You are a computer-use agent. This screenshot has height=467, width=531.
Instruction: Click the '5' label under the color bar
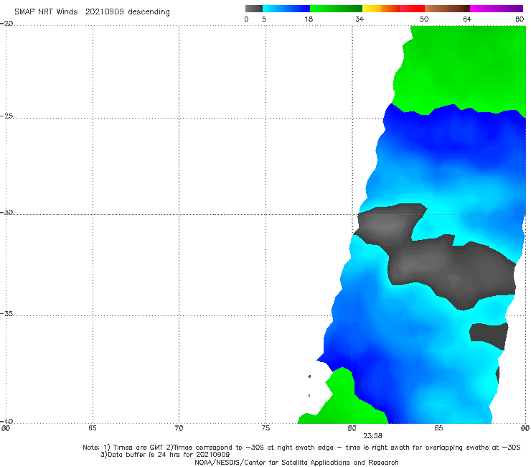[264, 19]
